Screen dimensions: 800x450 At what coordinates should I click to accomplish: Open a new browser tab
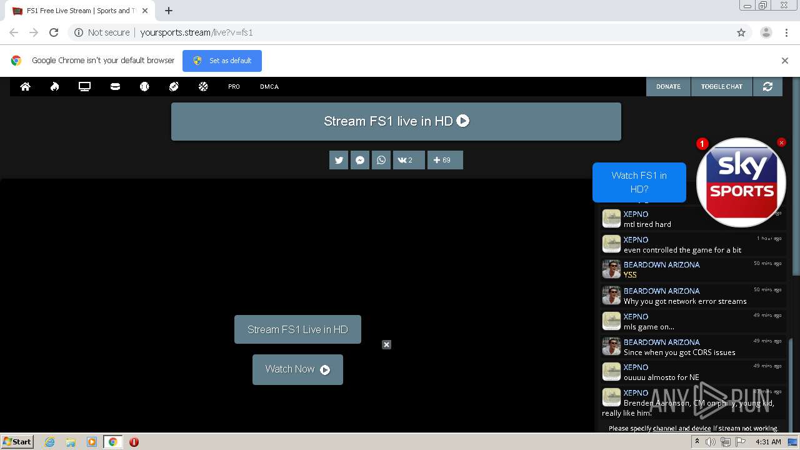[169, 11]
